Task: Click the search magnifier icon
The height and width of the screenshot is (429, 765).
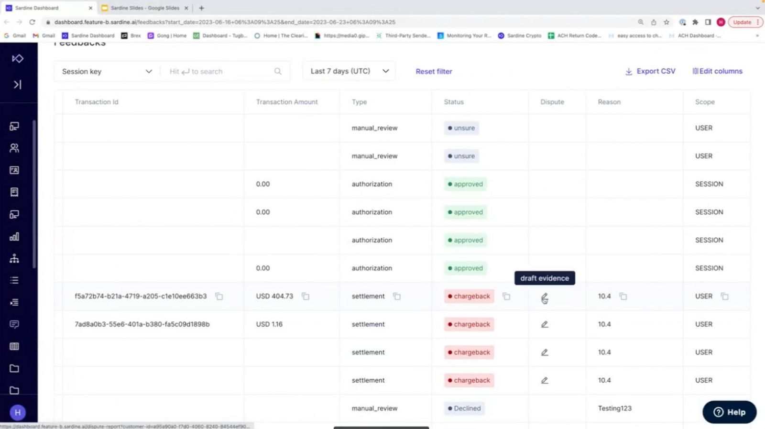Action: coord(278,71)
